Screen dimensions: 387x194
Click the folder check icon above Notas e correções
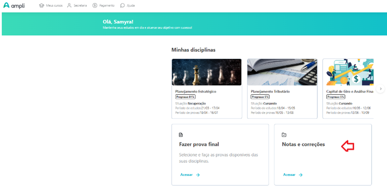284,135
